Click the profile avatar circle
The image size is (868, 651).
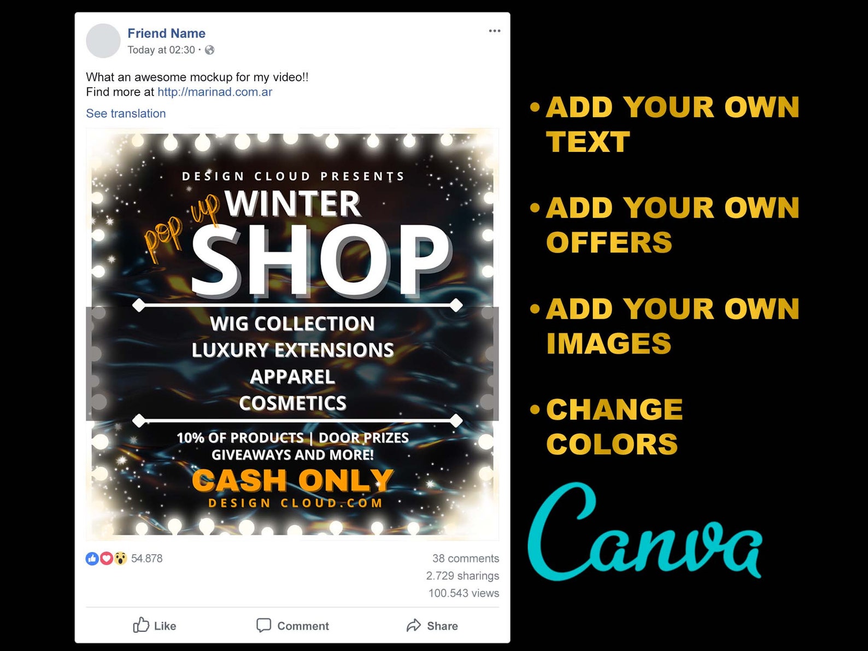tap(103, 41)
